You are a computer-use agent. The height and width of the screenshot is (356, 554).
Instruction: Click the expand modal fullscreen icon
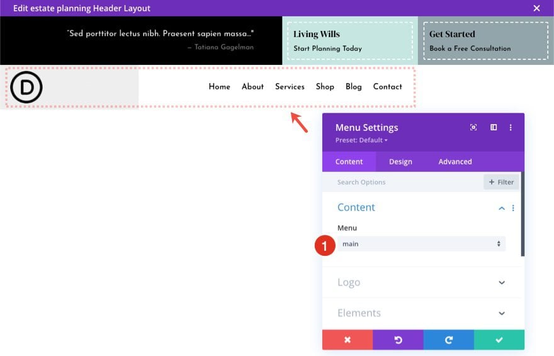click(x=473, y=127)
